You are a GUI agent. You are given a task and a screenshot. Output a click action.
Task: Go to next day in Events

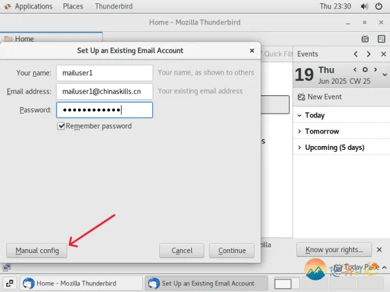point(369,55)
